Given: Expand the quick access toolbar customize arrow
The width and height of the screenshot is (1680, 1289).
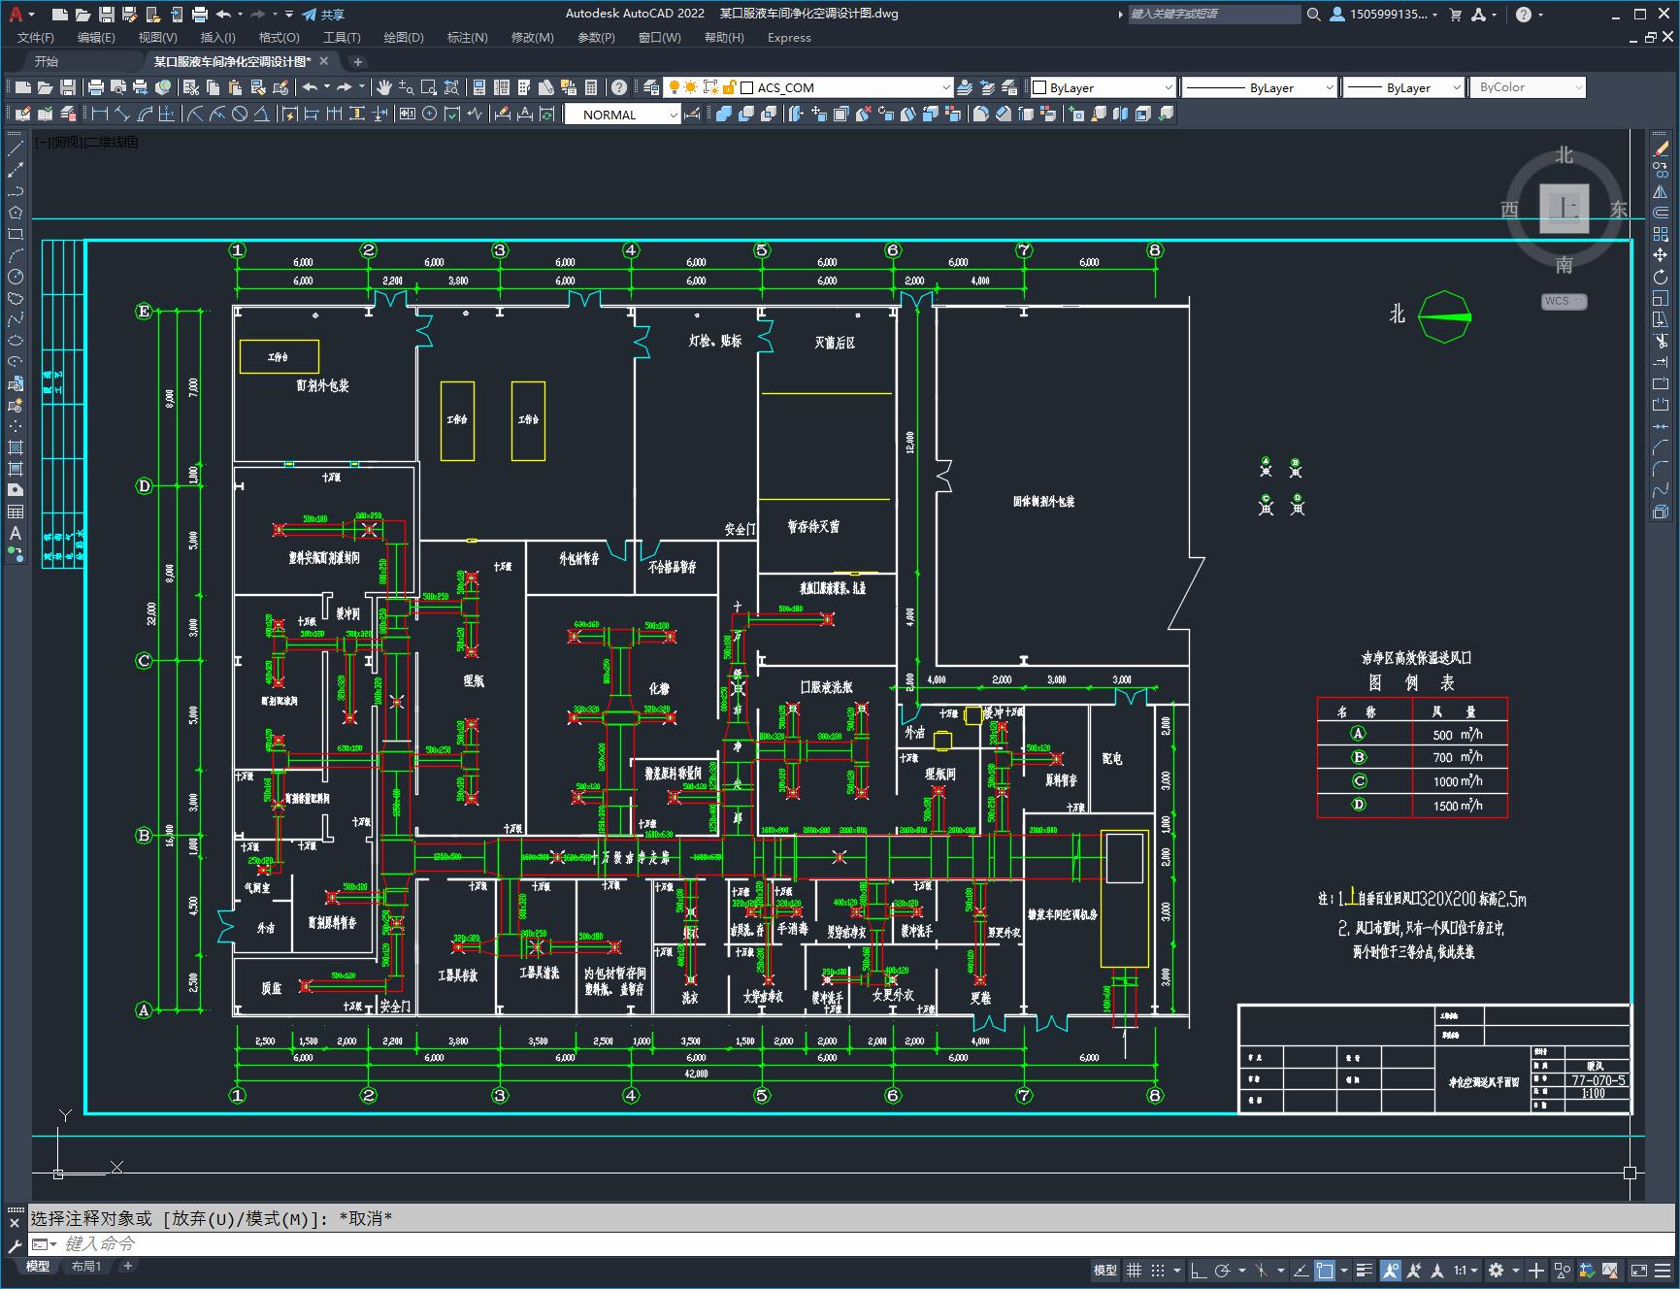Looking at the screenshot, I should click(289, 14).
